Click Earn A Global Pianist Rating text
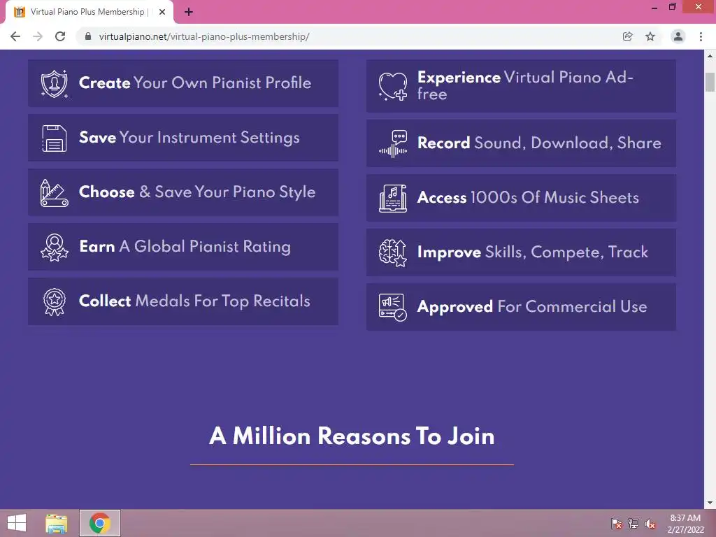 185,247
